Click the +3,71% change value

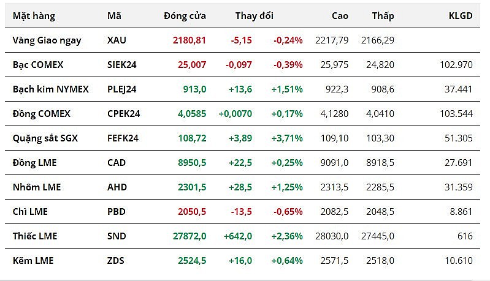click(x=286, y=138)
